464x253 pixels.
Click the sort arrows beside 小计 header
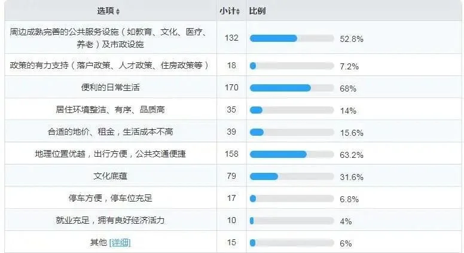point(238,11)
